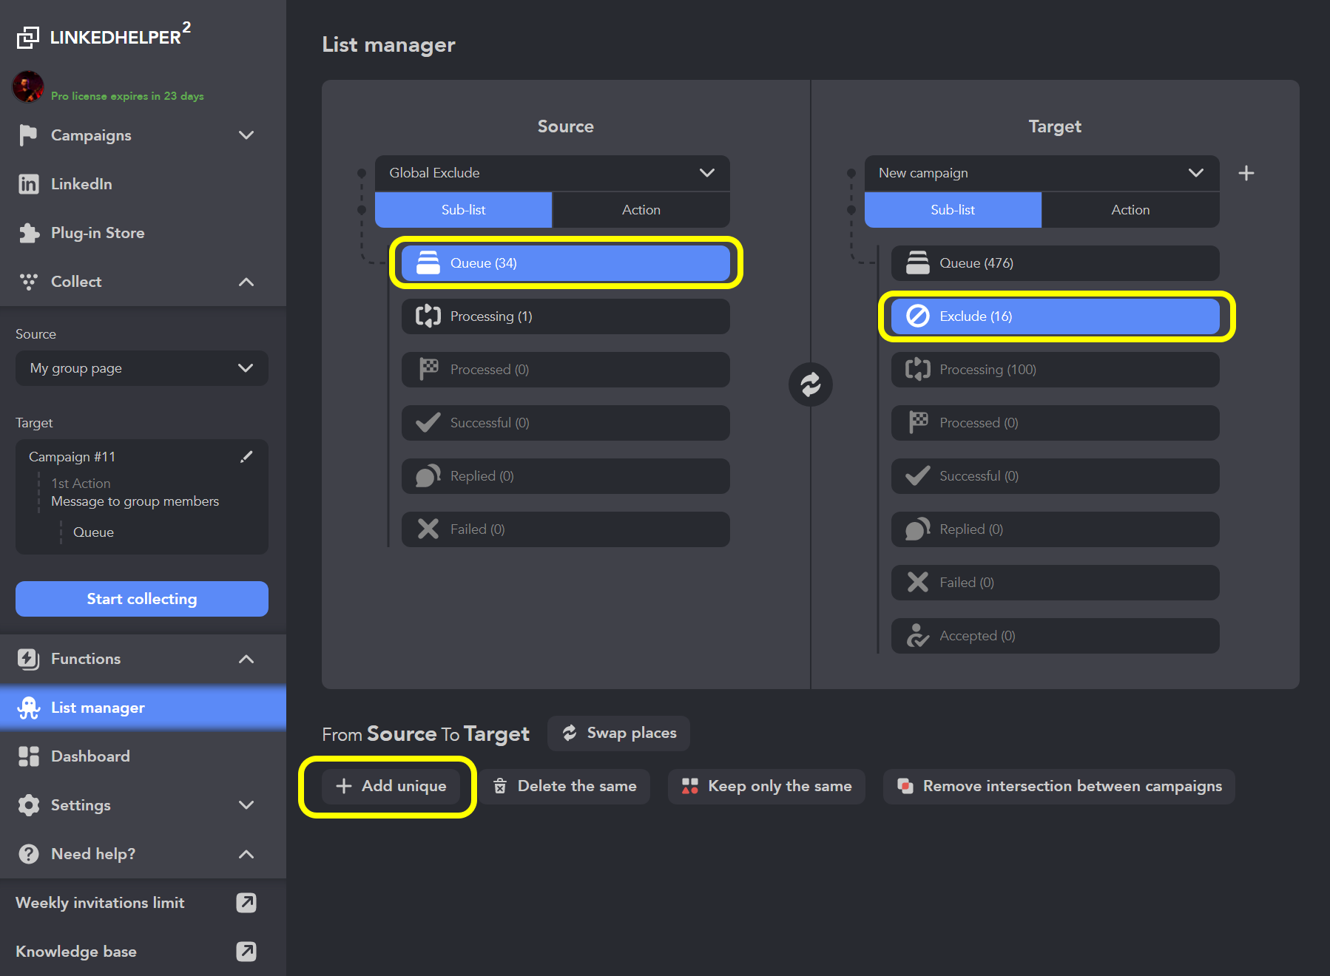Select the Exclude (16) sub-list in Target

1055,316
